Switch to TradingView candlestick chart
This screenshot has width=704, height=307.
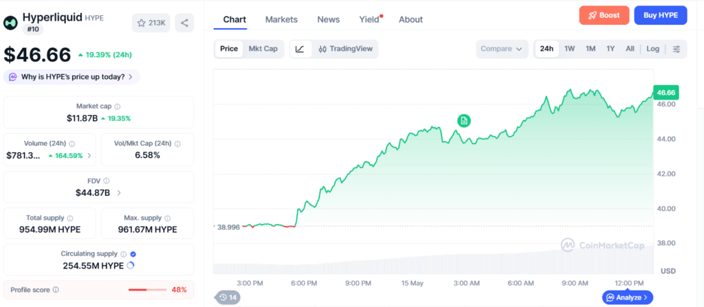click(346, 49)
